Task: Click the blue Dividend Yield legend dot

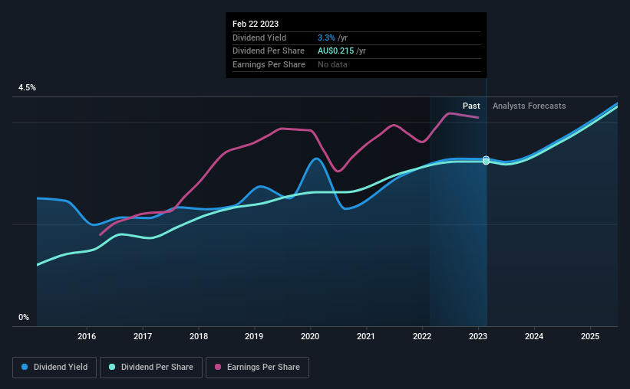Action: [x=25, y=367]
